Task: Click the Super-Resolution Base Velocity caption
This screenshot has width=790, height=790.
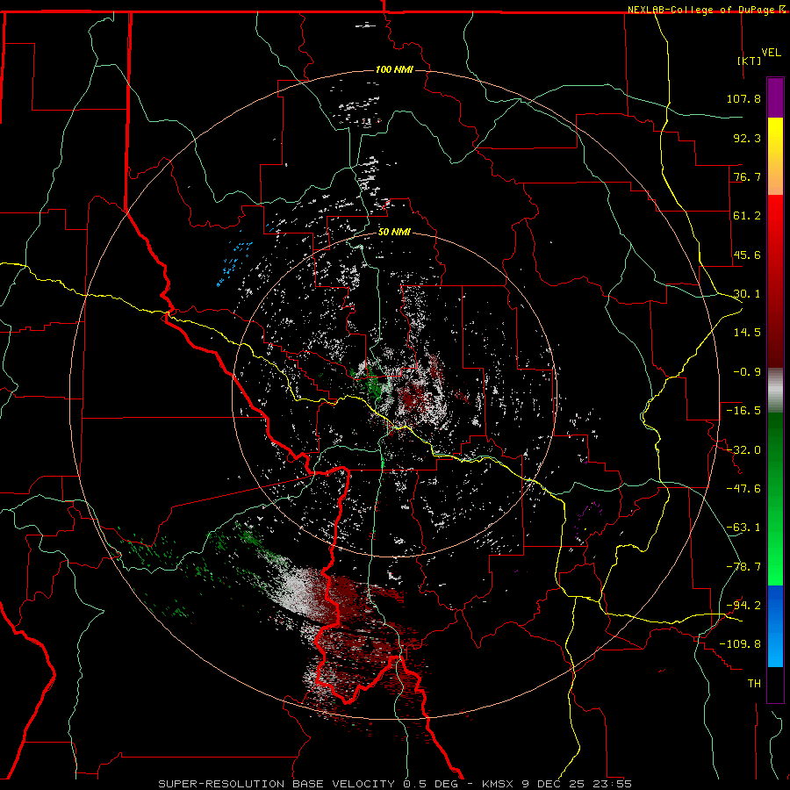Action: click(x=395, y=784)
